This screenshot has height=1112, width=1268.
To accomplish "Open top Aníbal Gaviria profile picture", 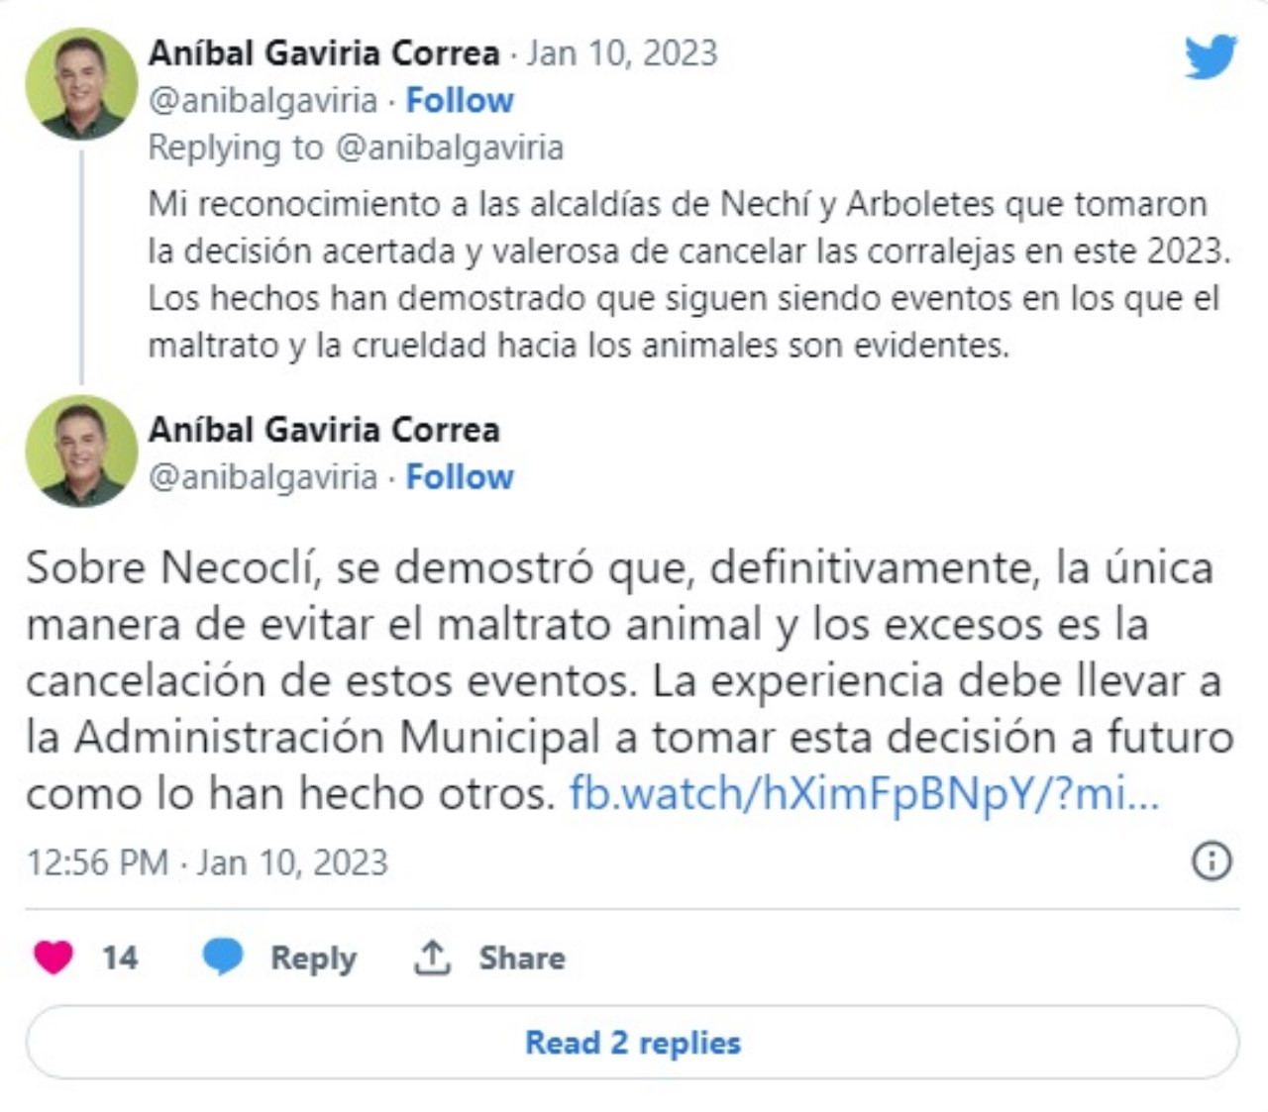I will [81, 83].
